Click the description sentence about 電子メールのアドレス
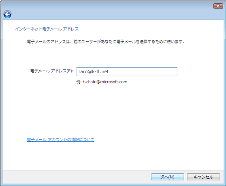Viewport: 226px width, 186px height. coord(106,42)
